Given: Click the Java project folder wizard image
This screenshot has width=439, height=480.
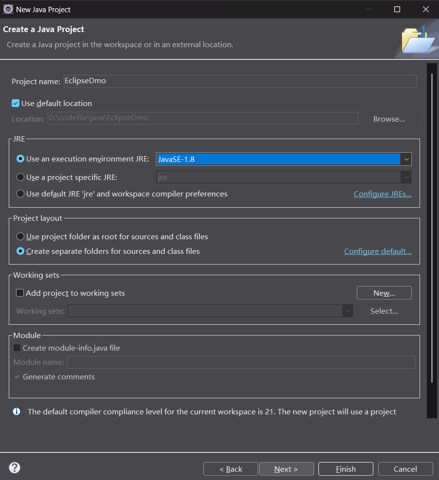Looking at the screenshot, I should tap(418, 40).
